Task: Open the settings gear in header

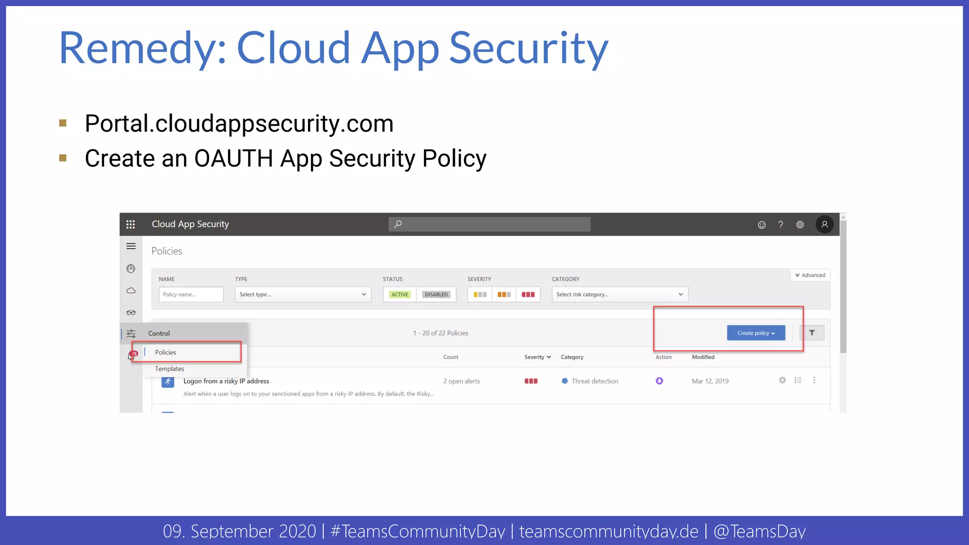Action: 800,225
